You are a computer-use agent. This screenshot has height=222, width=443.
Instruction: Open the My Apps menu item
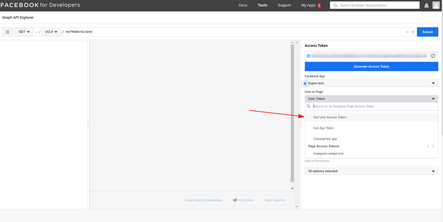point(308,5)
